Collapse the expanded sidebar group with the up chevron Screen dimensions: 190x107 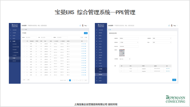coord(106,69)
